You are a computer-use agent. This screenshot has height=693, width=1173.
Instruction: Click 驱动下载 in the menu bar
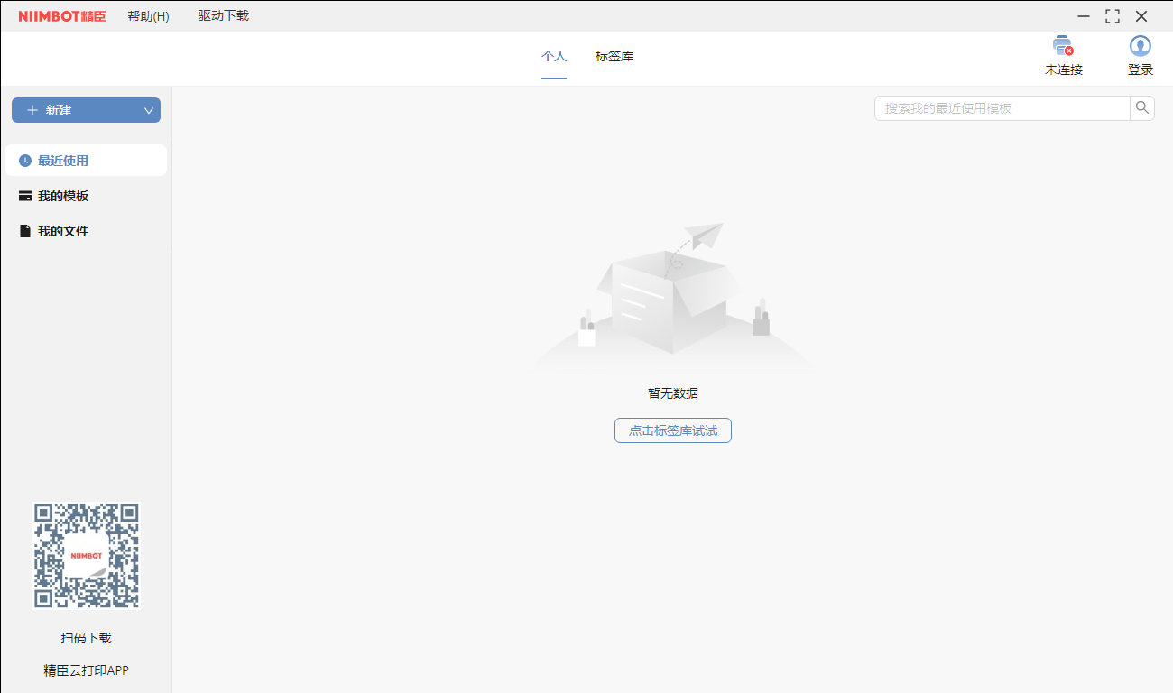point(222,15)
